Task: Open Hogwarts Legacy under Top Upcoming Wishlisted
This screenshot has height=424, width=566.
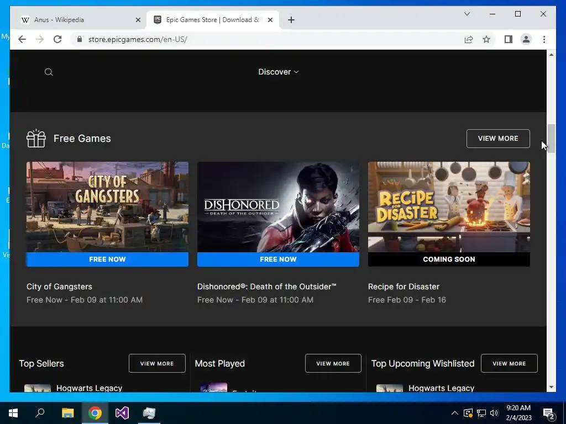Action: [442, 388]
